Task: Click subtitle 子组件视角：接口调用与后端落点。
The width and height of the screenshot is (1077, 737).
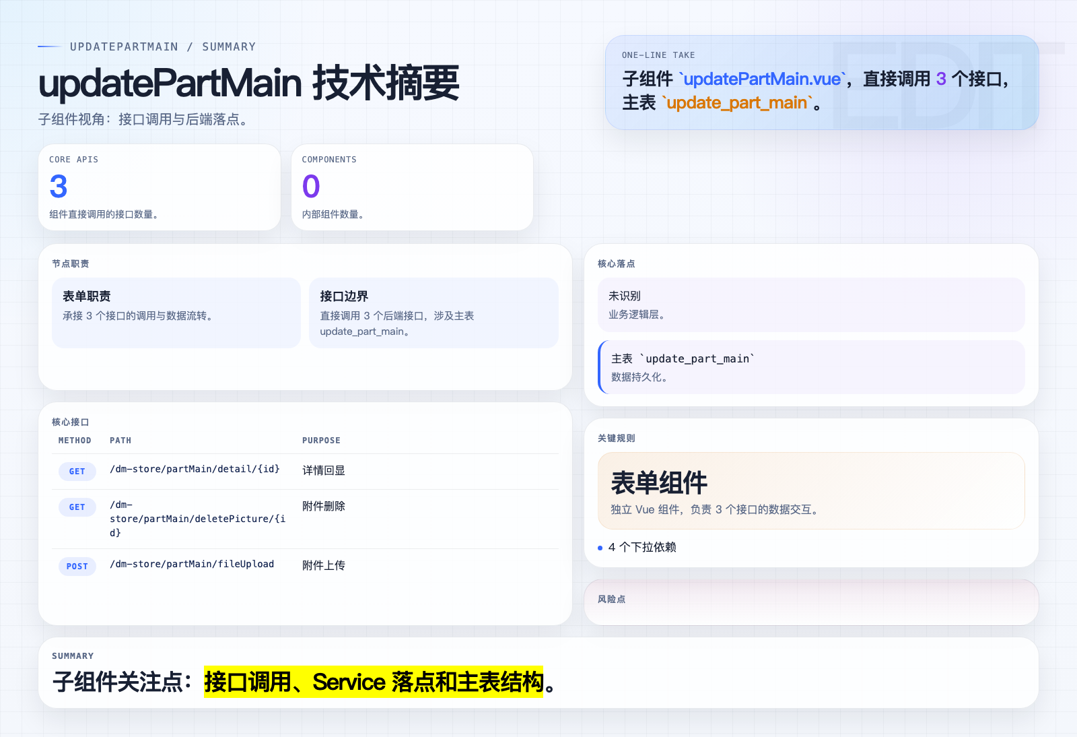Action: [x=145, y=119]
